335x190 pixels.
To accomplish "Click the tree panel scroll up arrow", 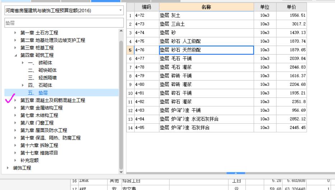I will tap(121, 31).
